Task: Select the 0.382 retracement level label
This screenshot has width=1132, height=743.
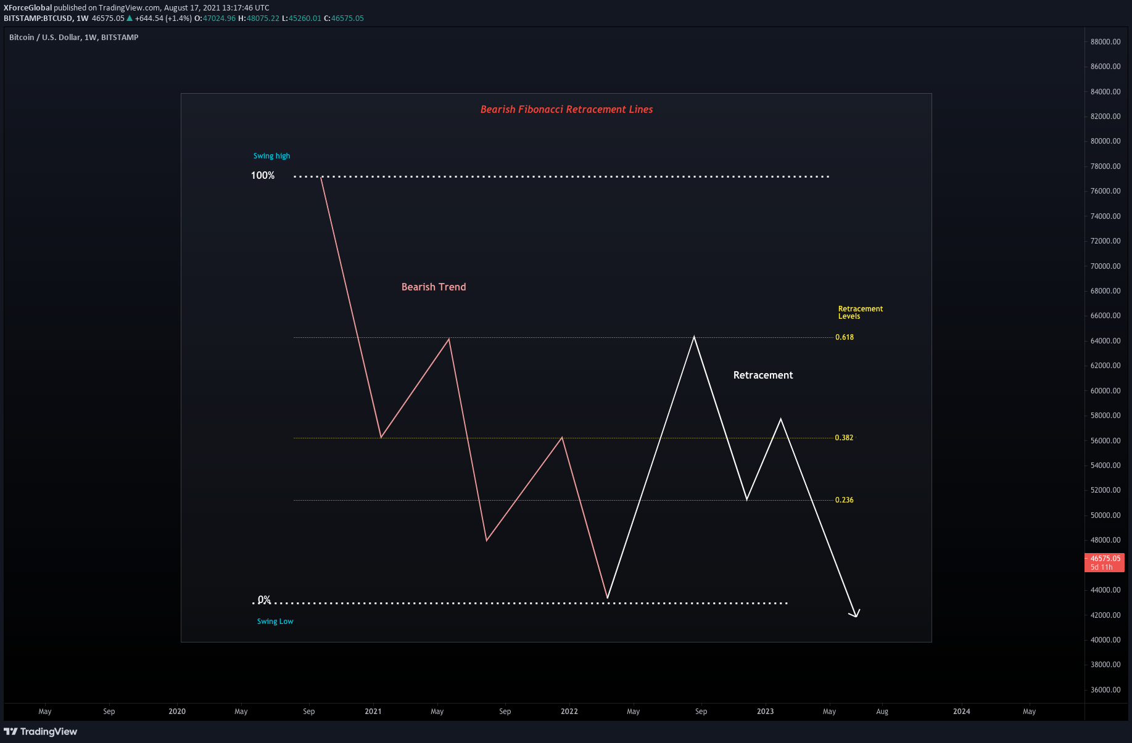Action: (844, 438)
